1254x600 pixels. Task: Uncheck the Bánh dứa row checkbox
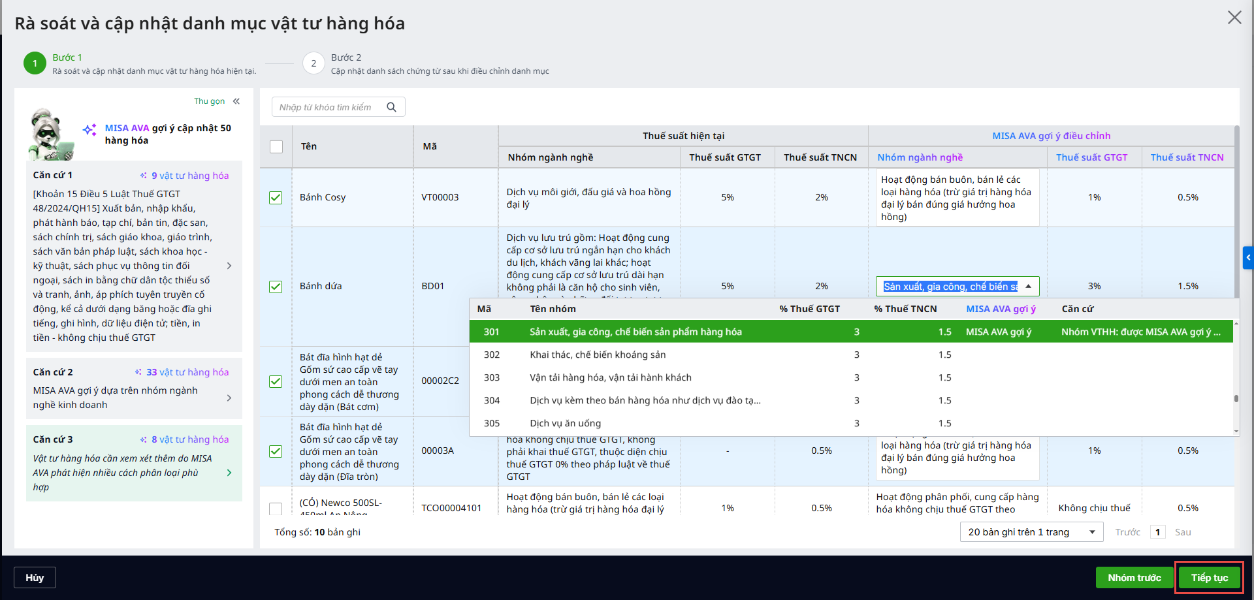[x=276, y=287]
